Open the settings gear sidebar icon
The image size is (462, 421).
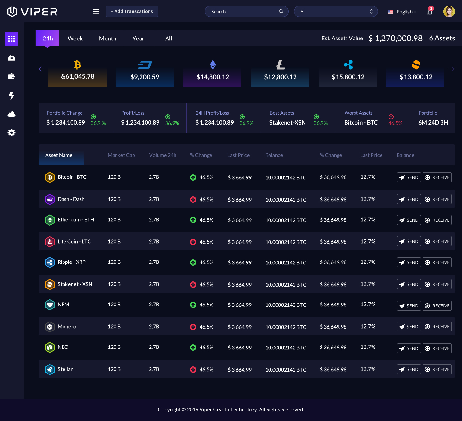(12, 133)
